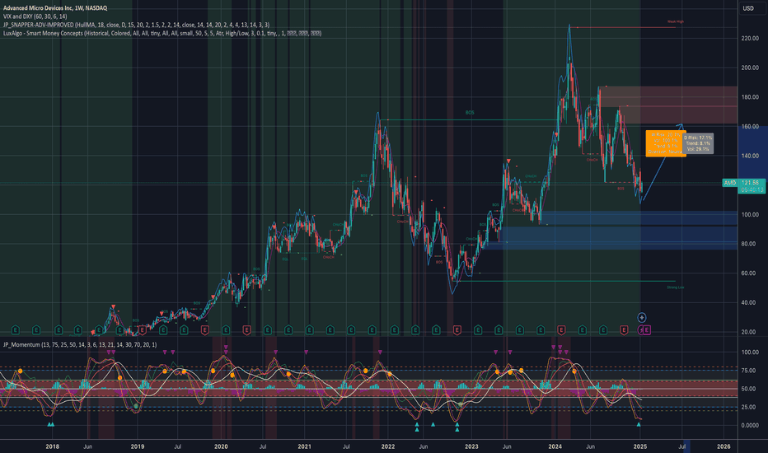768x453 pixels.
Task: Click the 220.00 price axis label
Action: click(x=750, y=38)
